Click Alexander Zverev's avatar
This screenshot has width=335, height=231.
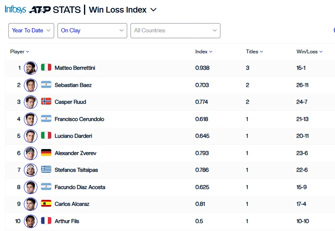31,153
